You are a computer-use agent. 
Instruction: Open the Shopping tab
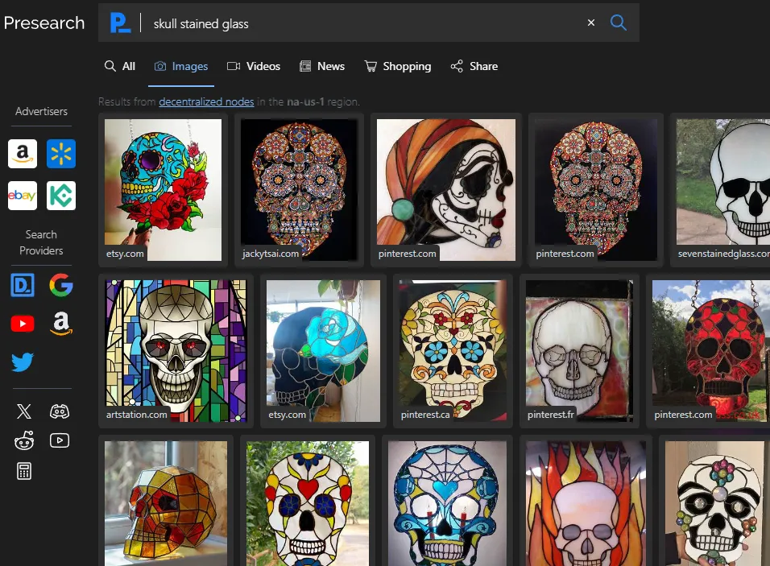pos(398,66)
